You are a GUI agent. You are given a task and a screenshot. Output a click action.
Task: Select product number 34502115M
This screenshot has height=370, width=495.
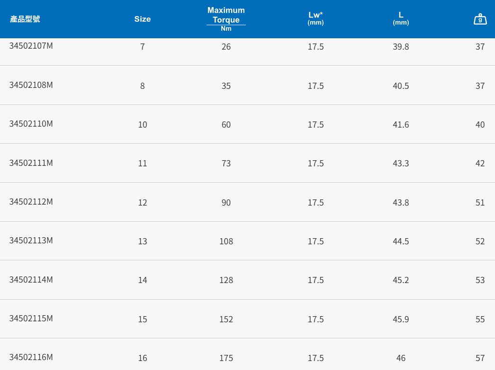[31, 318]
